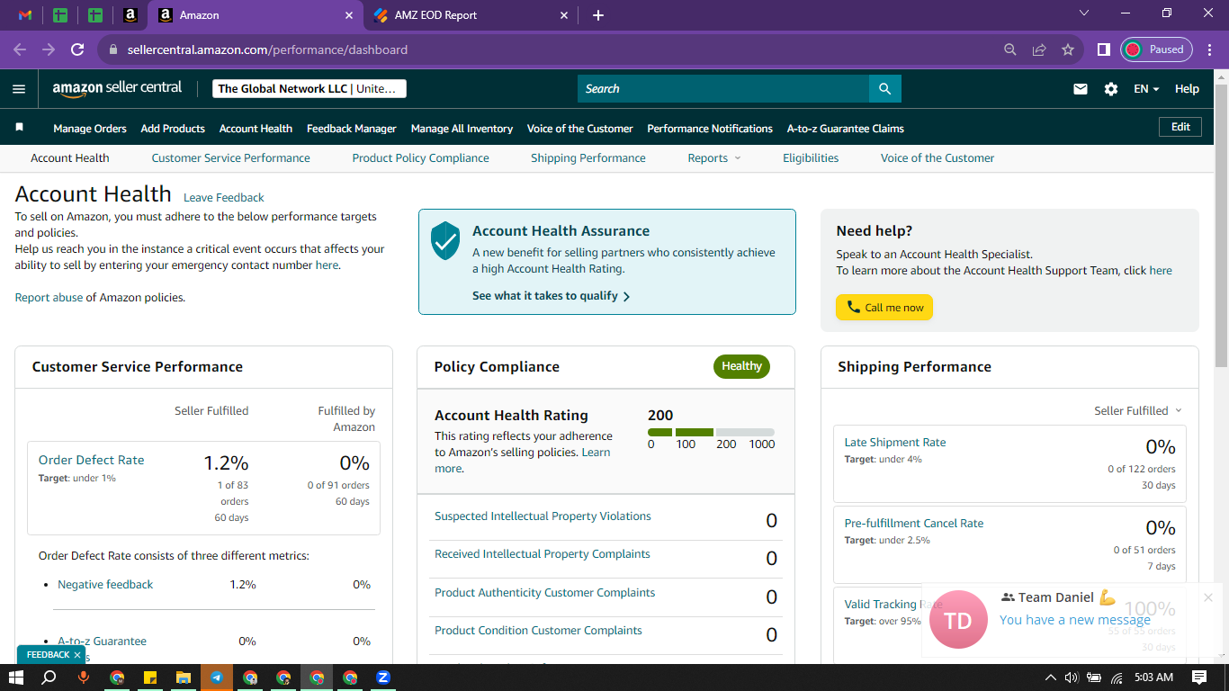Click the Paused profile button
Viewport: 1229px width, 691px height.
pos(1156,49)
